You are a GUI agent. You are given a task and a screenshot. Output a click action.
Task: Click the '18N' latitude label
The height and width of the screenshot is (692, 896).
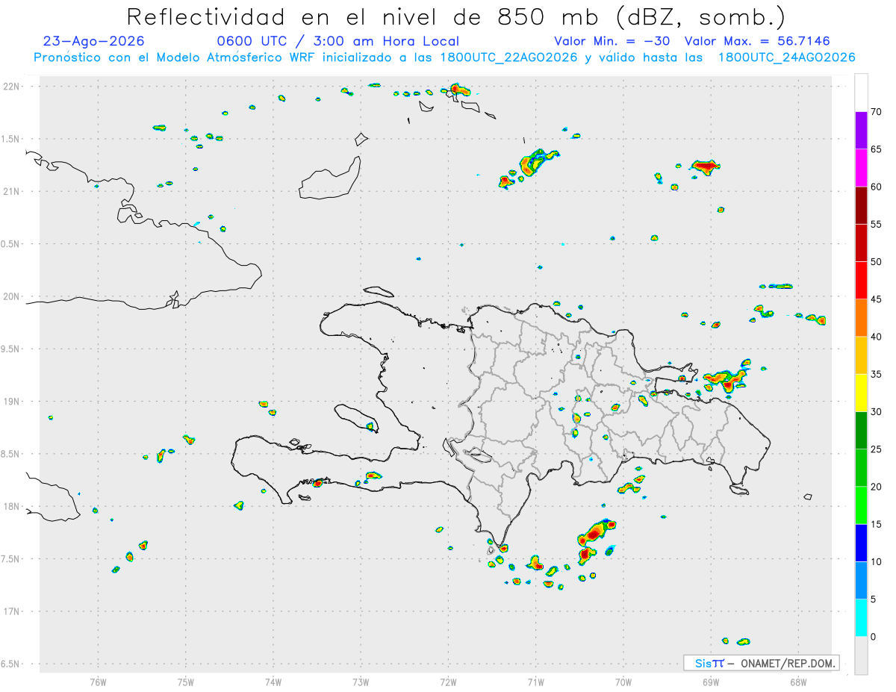tap(11, 506)
